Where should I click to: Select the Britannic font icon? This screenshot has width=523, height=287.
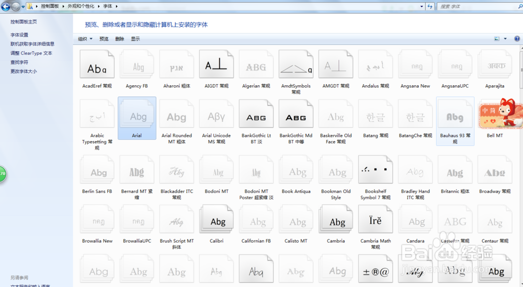point(455,170)
